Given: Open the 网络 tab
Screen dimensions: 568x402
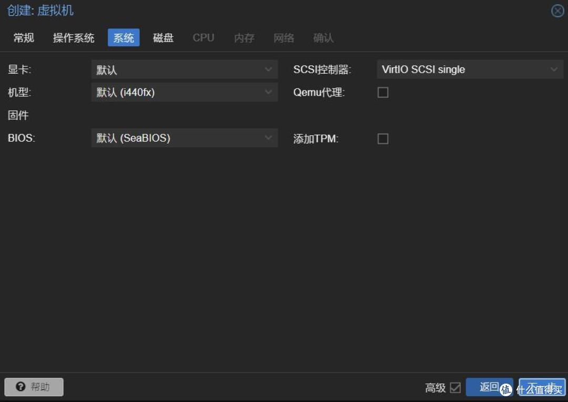Looking at the screenshot, I should click(x=284, y=38).
